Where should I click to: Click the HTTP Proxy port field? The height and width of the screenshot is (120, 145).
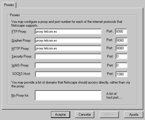point(122,48)
